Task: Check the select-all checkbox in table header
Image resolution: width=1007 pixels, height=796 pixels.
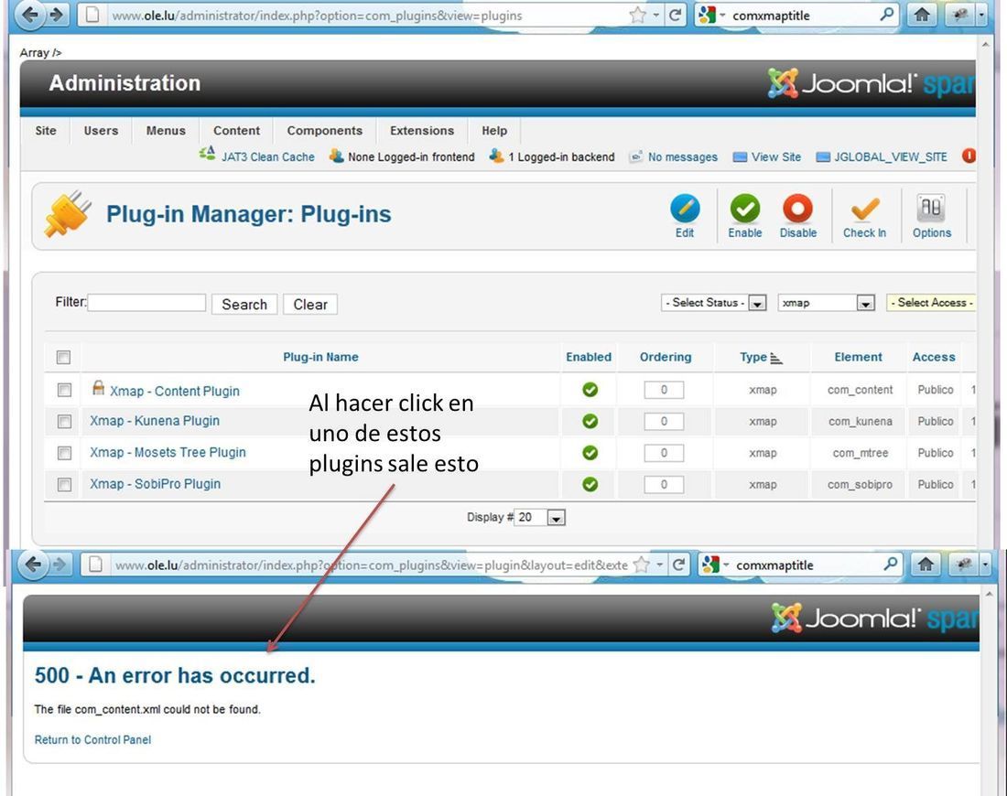Action: [x=63, y=357]
